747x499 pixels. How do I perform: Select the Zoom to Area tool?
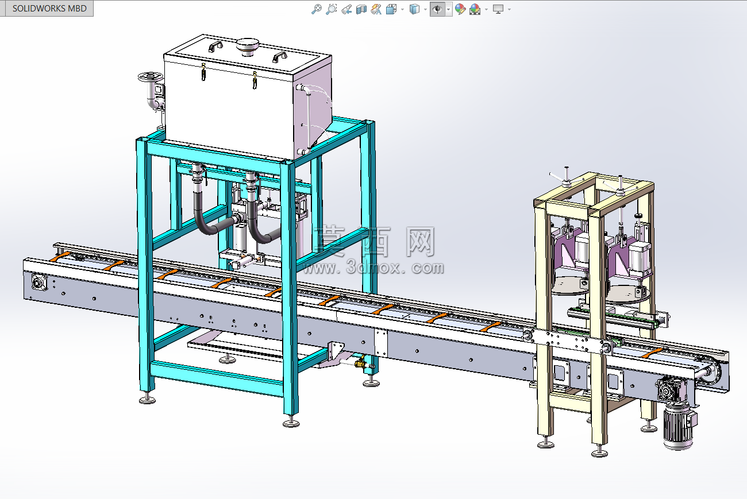point(331,9)
